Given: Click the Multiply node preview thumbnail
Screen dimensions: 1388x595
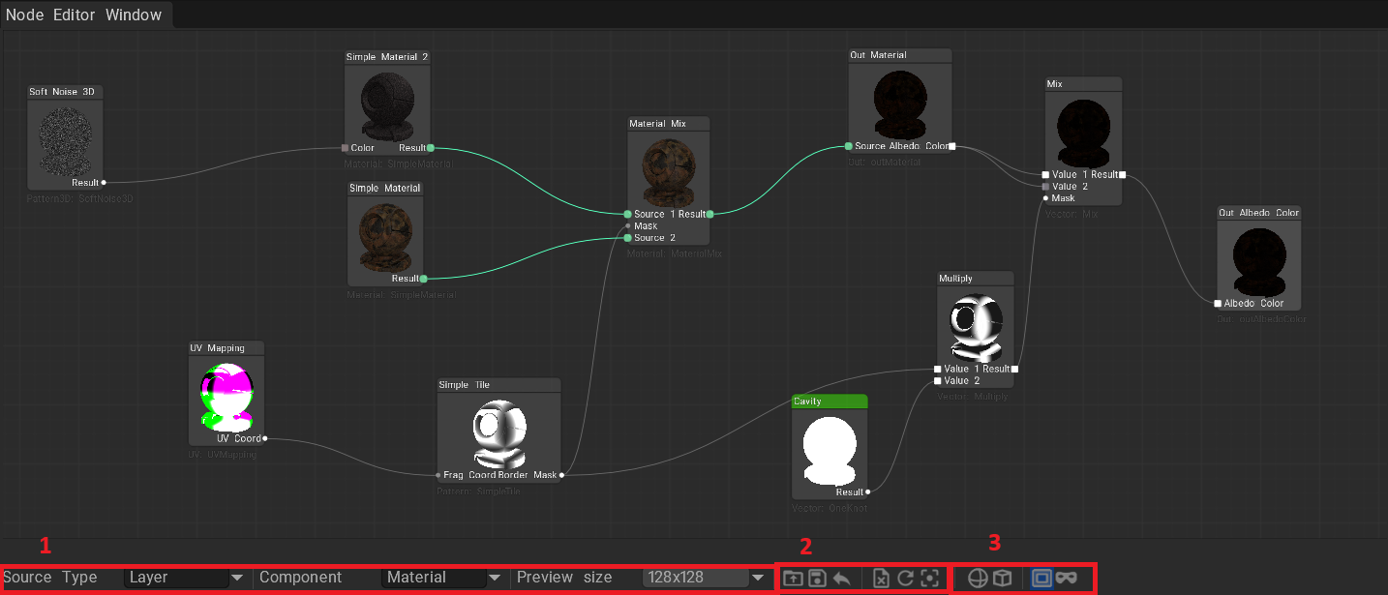Looking at the screenshot, I should point(976,326).
